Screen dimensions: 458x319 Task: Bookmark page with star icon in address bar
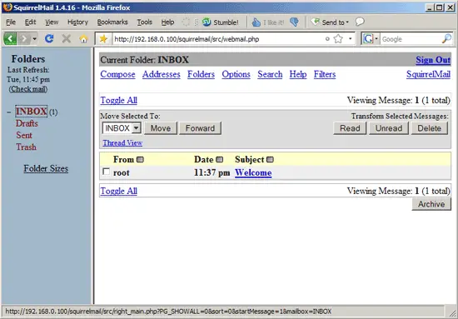pyautogui.click(x=338, y=39)
